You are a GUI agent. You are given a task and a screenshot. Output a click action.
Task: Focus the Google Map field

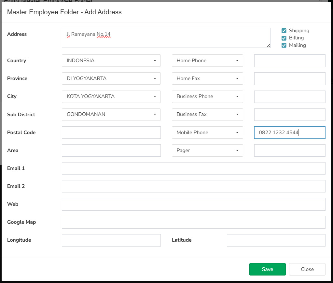point(193,222)
